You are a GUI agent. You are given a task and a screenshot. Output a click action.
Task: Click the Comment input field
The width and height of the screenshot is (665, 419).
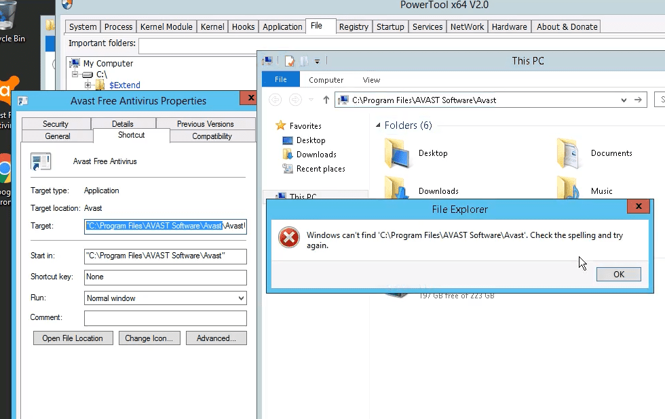tap(166, 318)
